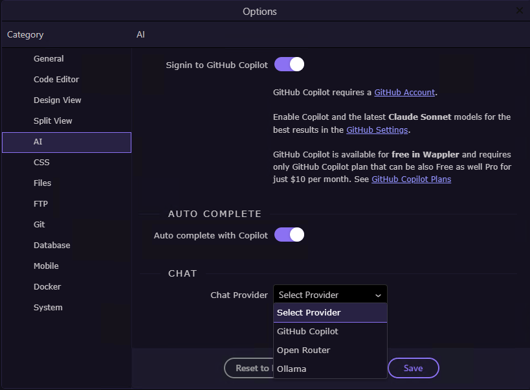Choose GitHub Copilot as chat provider
Viewport: 530px width, 390px height.
(330, 332)
